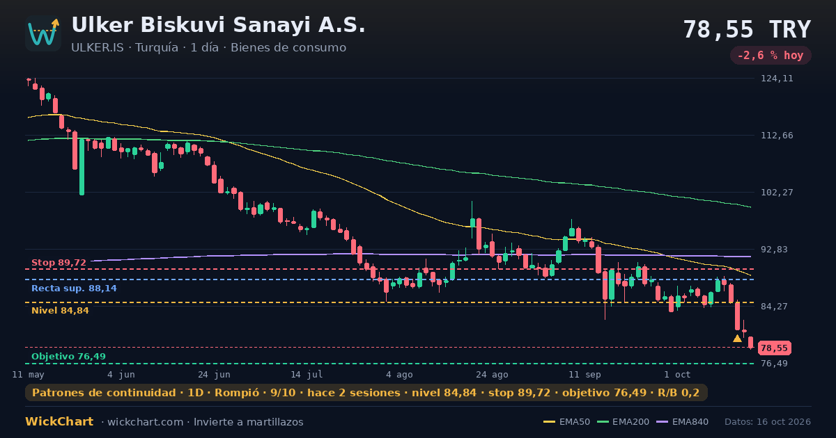Click the 4 jun date label

coord(121,374)
